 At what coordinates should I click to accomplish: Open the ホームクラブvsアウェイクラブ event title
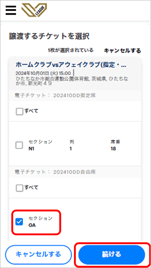click(71, 65)
